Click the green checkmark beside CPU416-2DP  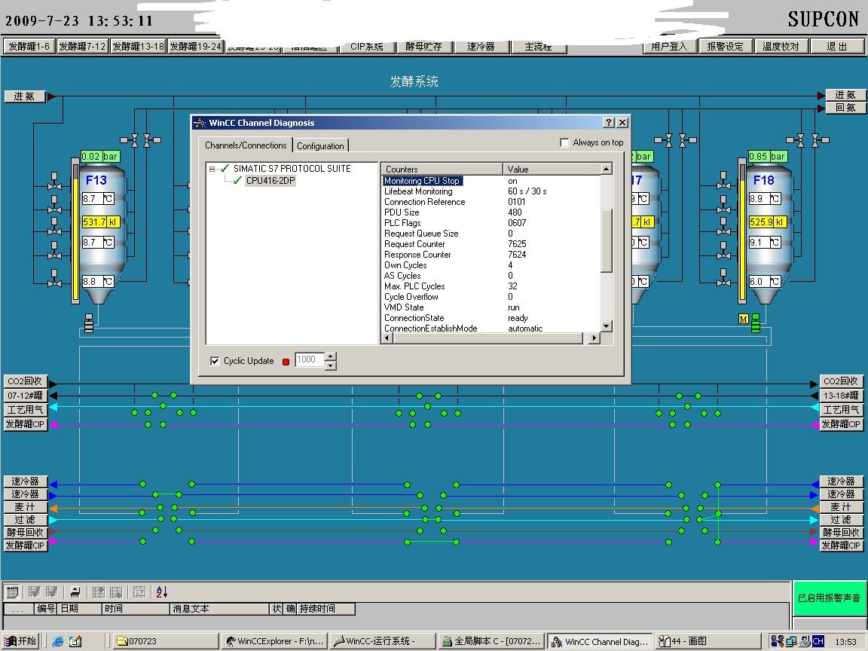237,181
